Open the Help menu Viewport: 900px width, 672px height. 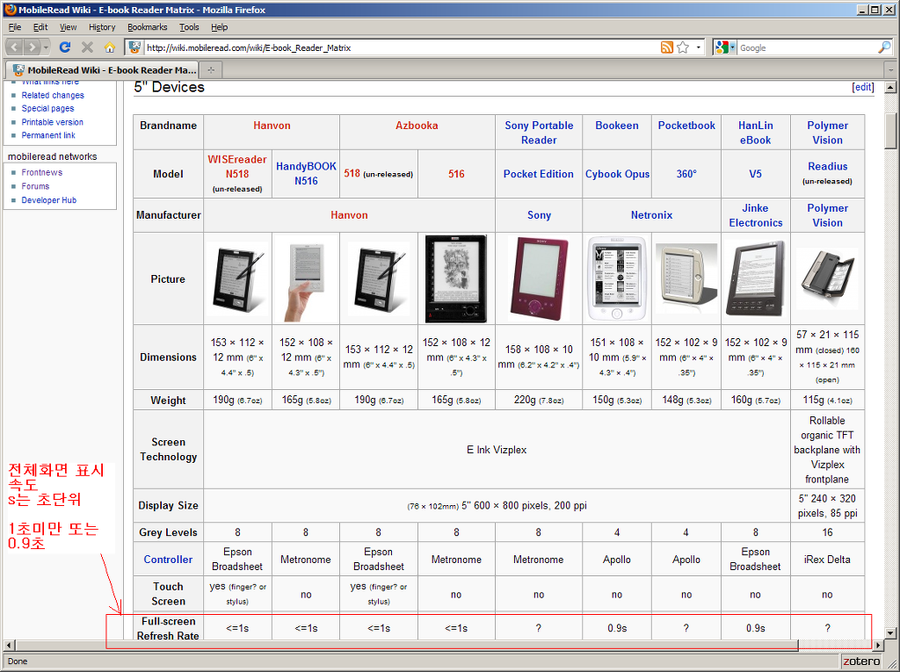pyautogui.click(x=219, y=27)
